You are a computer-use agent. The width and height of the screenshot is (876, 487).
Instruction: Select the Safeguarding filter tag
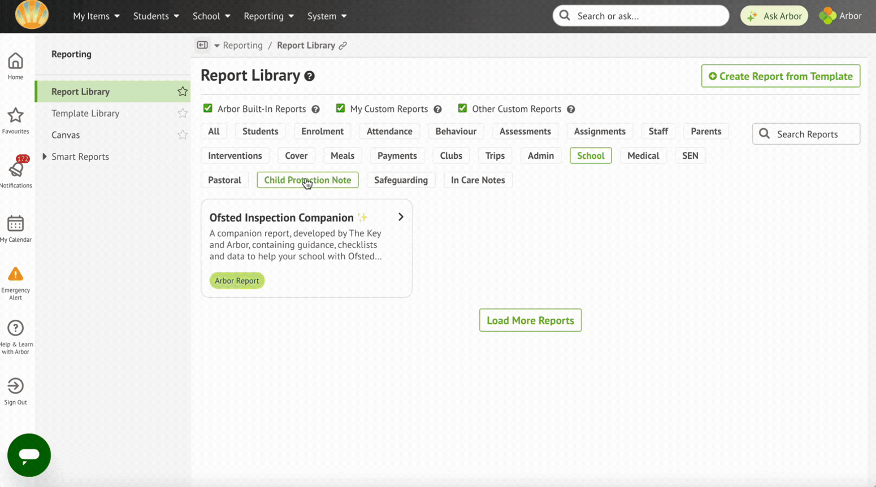[x=401, y=180]
